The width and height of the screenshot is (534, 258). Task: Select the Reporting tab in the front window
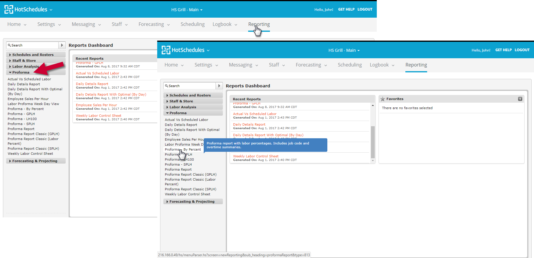pyautogui.click(x=416, y=65)
